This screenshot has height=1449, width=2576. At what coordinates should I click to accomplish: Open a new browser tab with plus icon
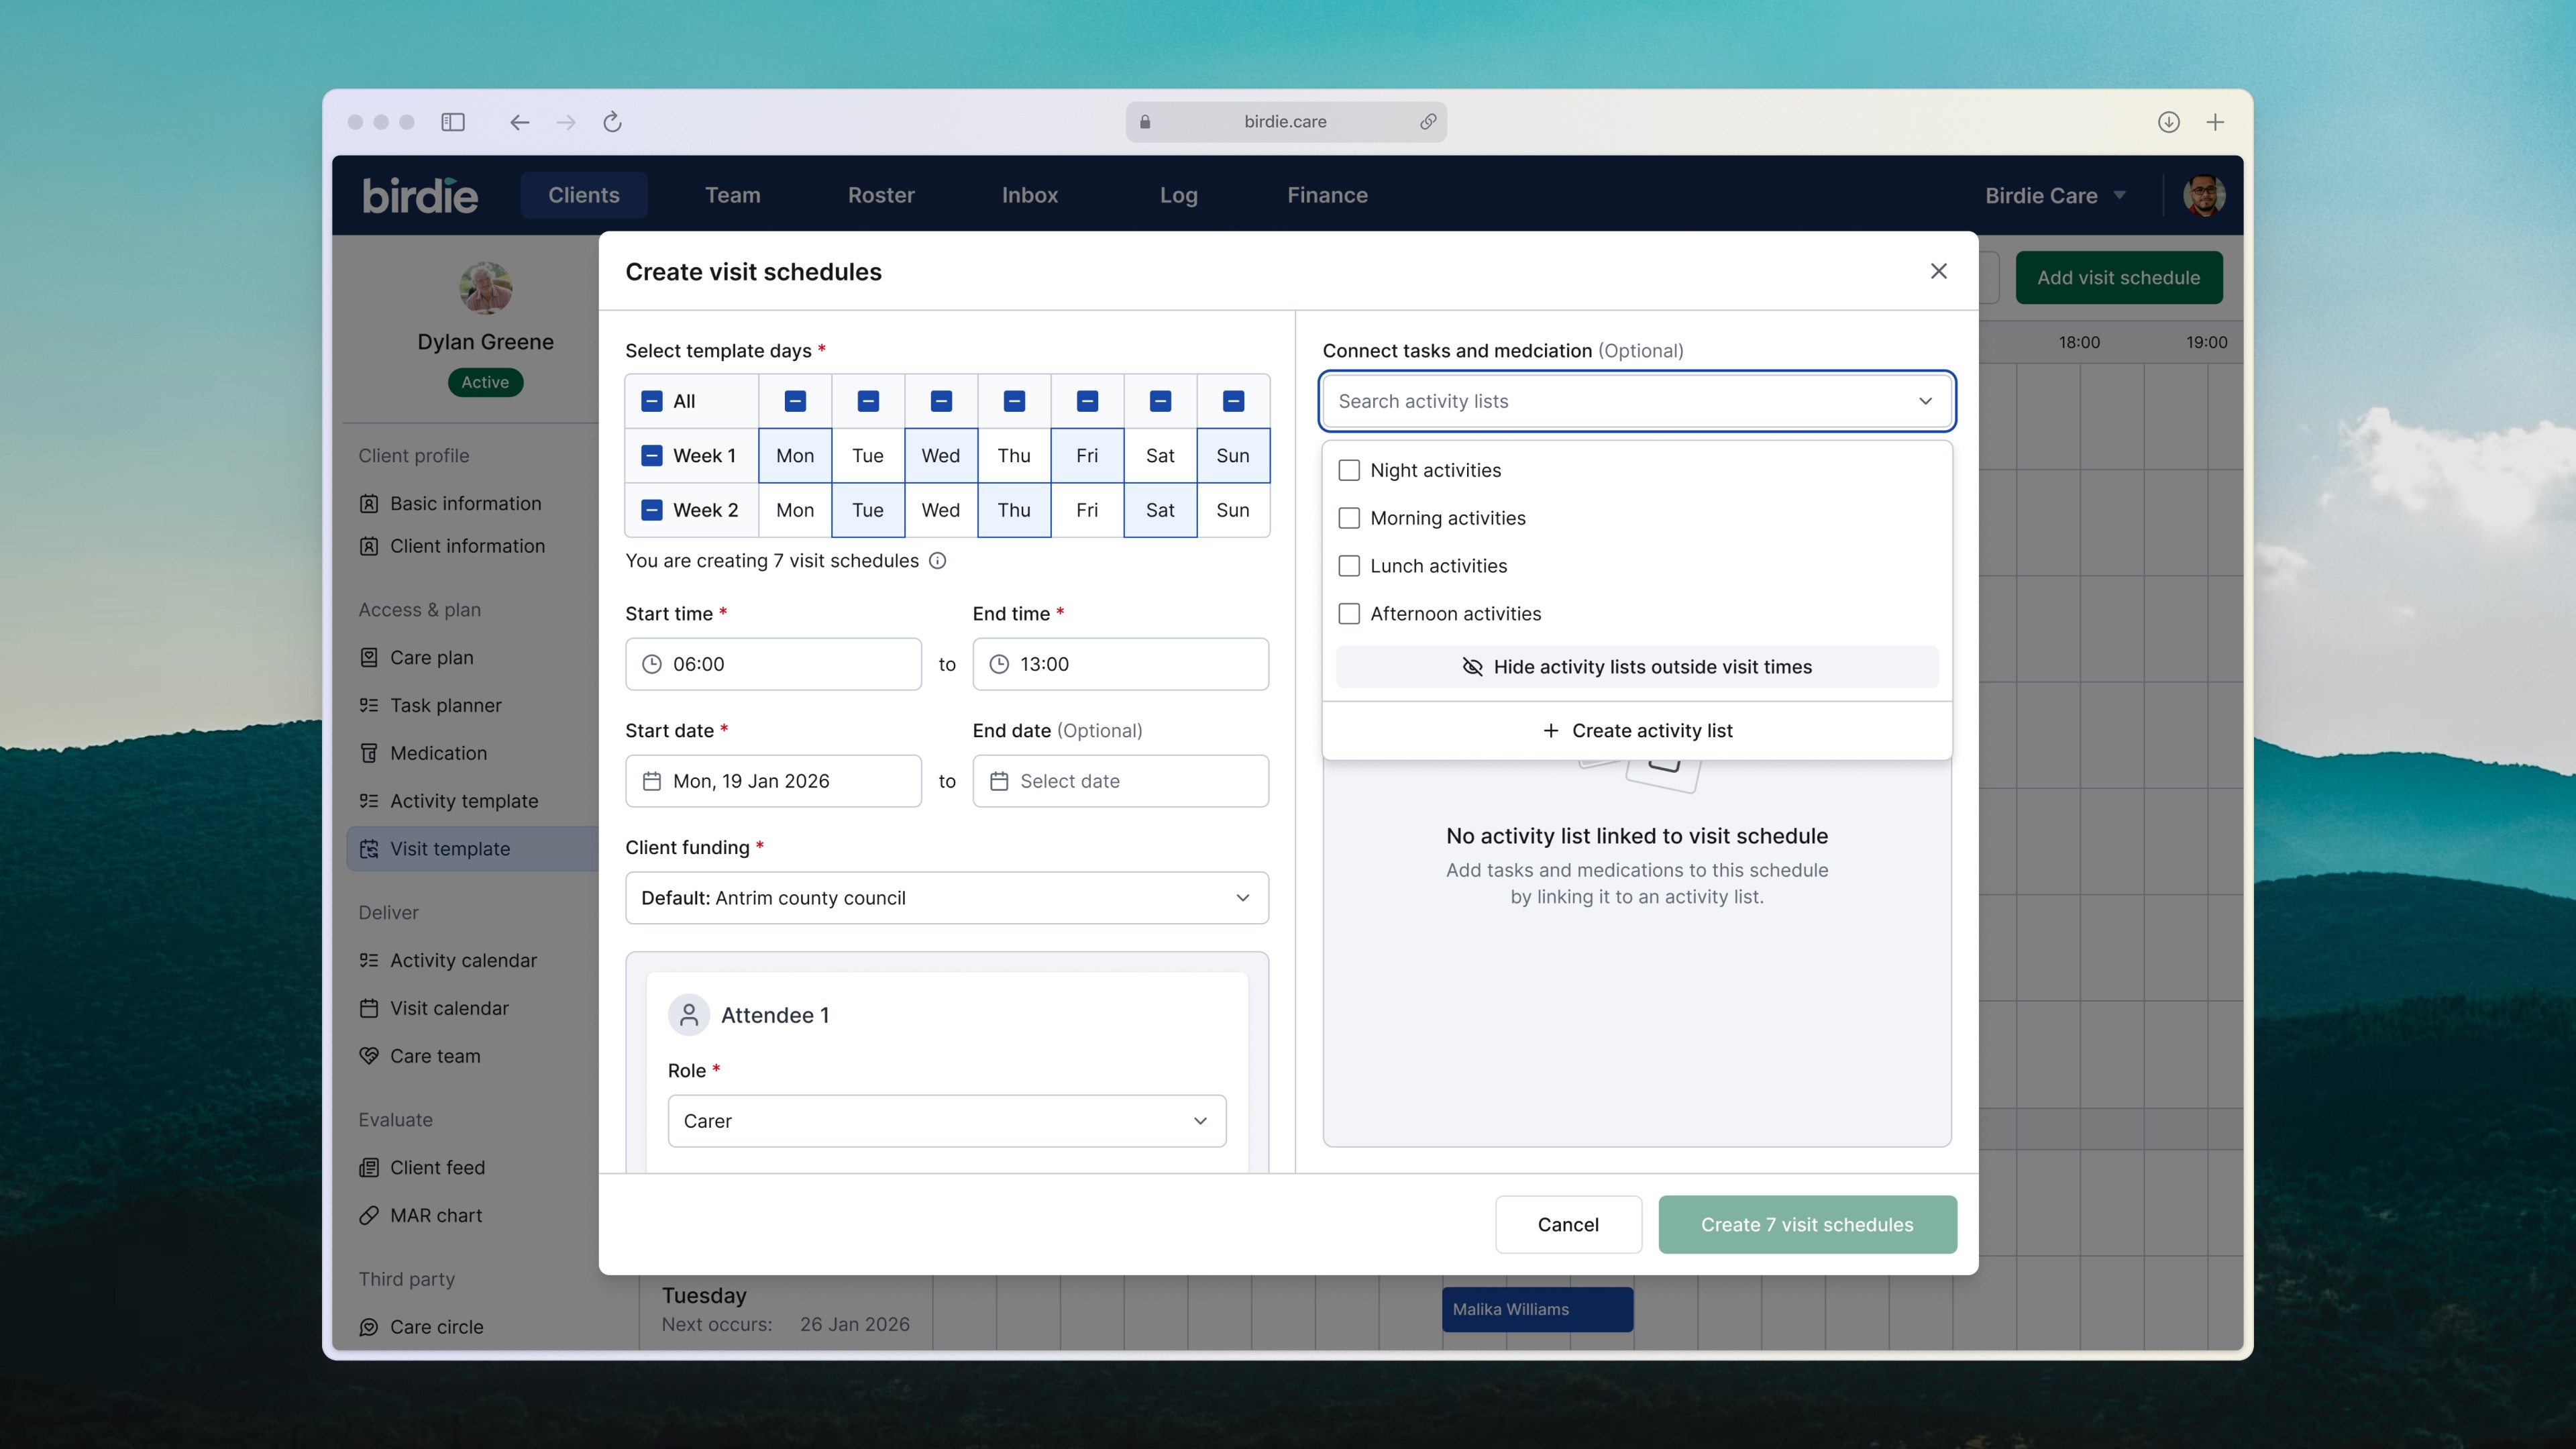[2215, 122]
